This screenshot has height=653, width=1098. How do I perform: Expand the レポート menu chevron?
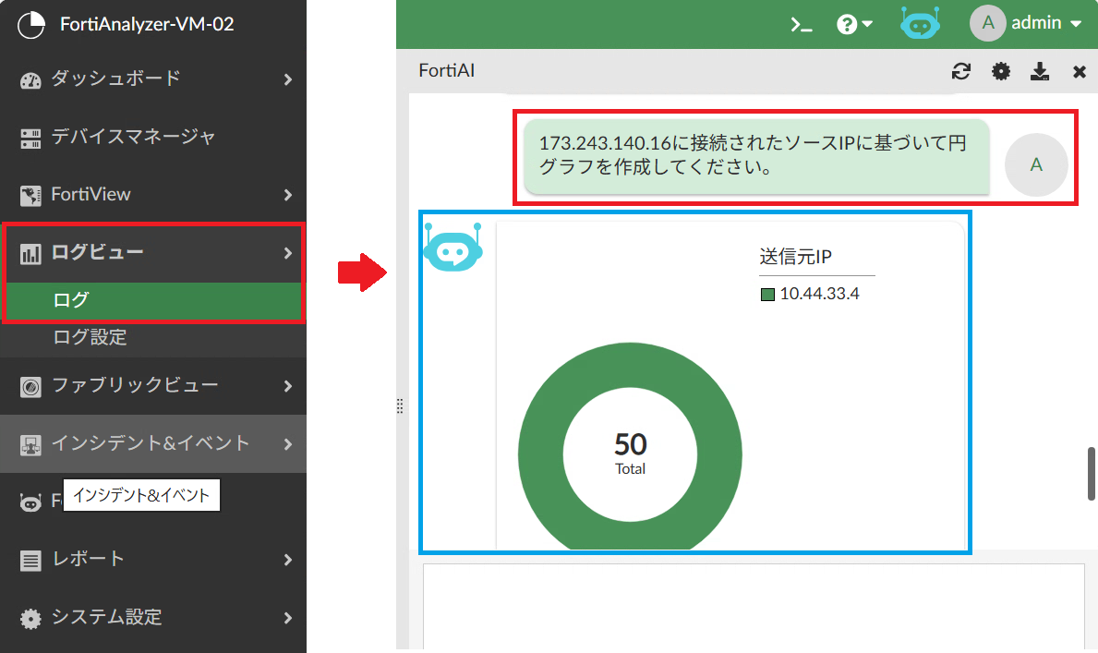288,560
